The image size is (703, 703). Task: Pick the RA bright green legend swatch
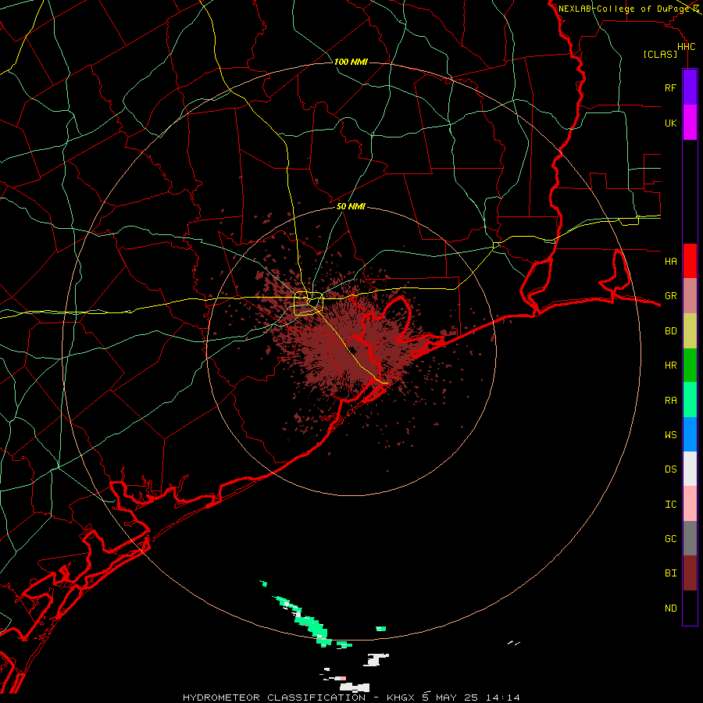pyautogui.click(x=690, y=400)
